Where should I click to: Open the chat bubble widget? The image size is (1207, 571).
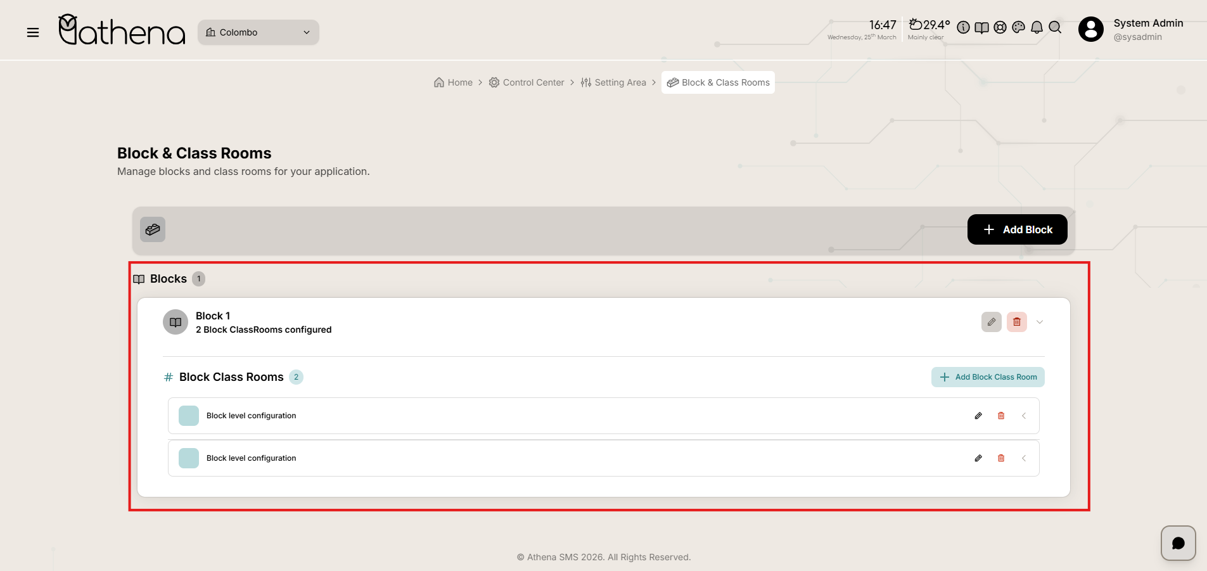point(1178,543)
